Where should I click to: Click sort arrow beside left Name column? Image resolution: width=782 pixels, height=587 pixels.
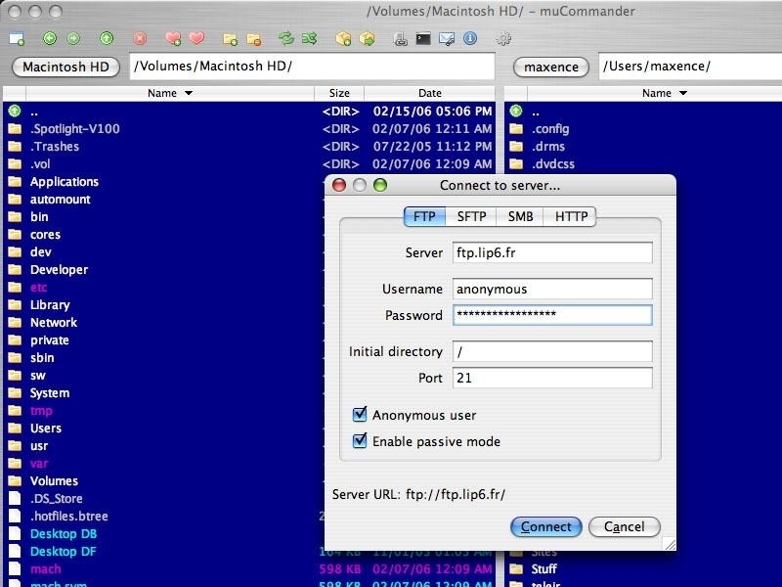189,93
